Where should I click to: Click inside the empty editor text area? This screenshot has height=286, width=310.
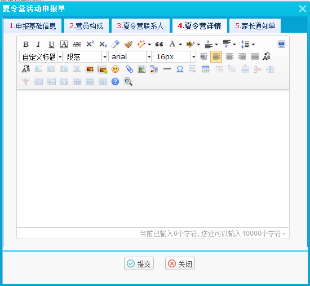(x=153, y=159)
